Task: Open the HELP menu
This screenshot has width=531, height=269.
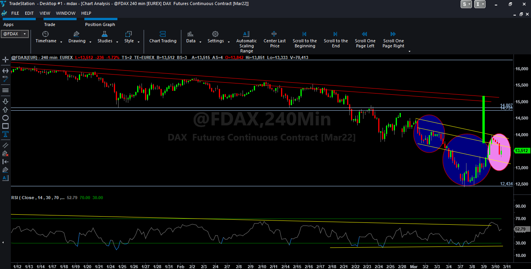Action: (x=86, y=13)
